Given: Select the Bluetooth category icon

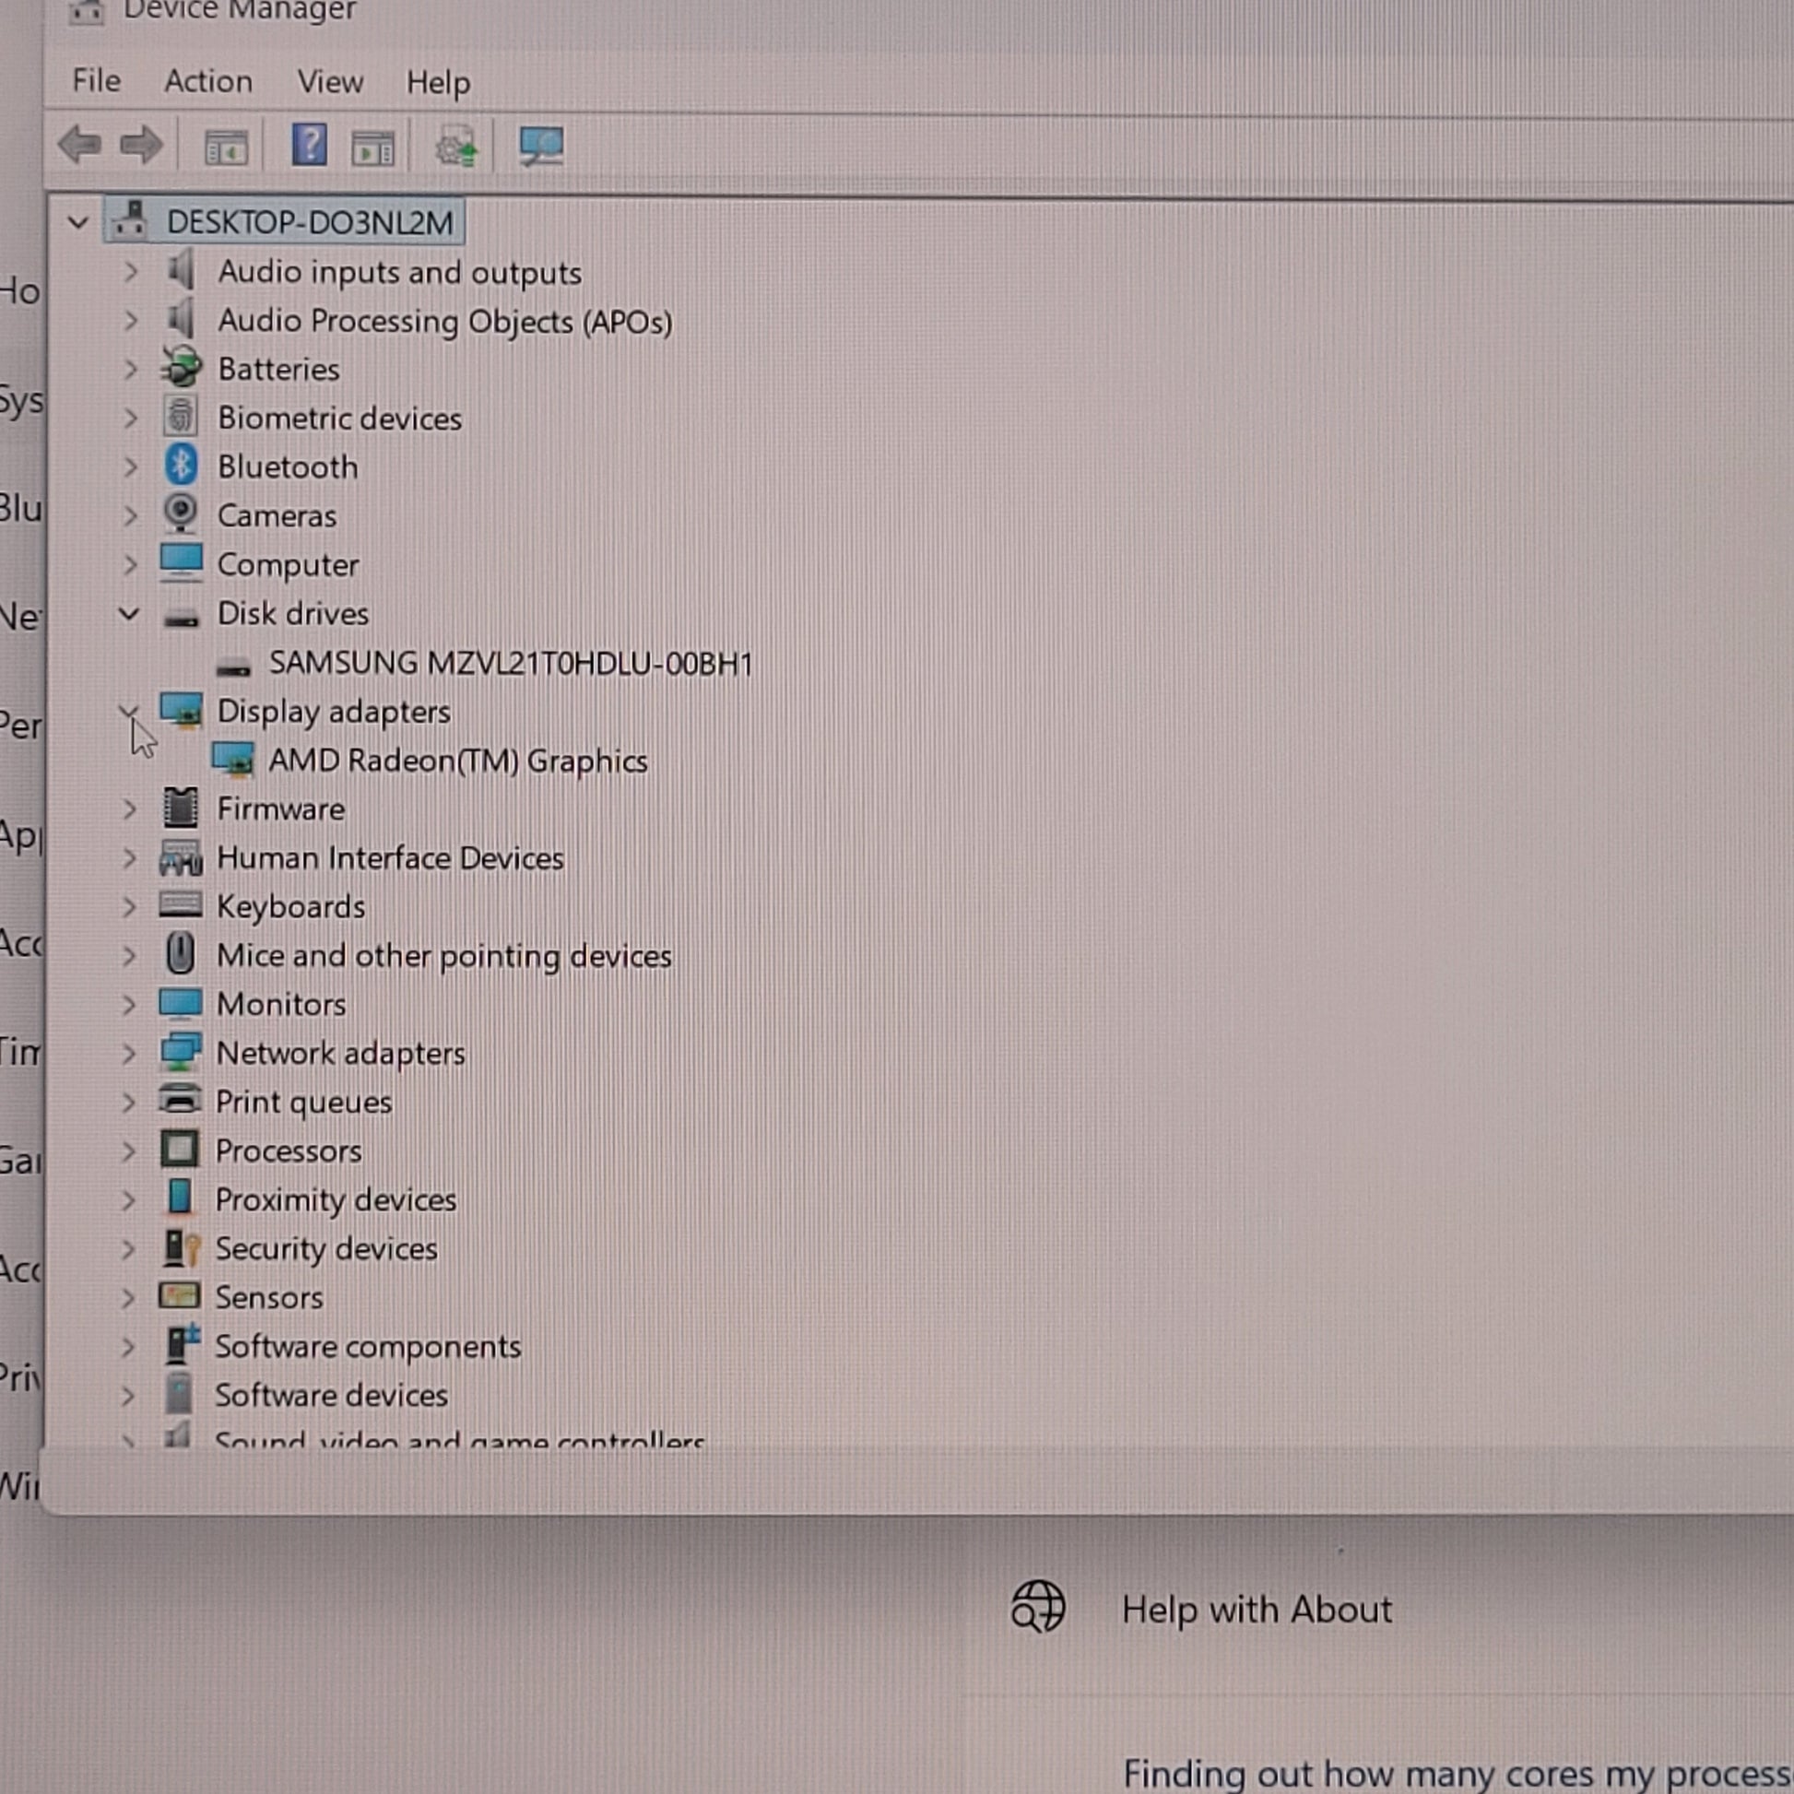Looking at the screenshot, I should point(181,466).
